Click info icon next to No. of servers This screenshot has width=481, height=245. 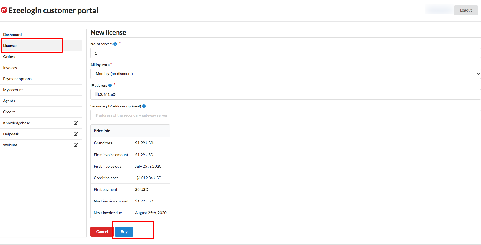coord(115,44)
